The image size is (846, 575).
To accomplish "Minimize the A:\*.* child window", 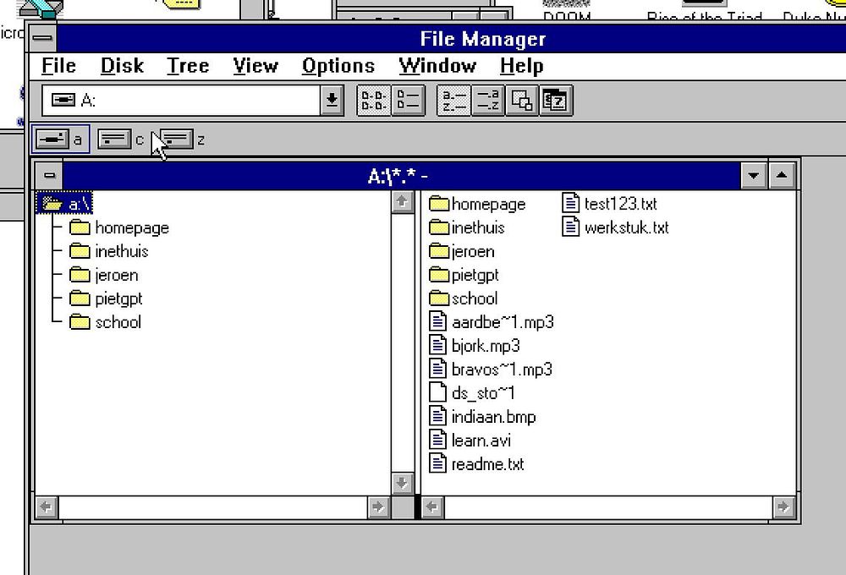I will (754, 175).
